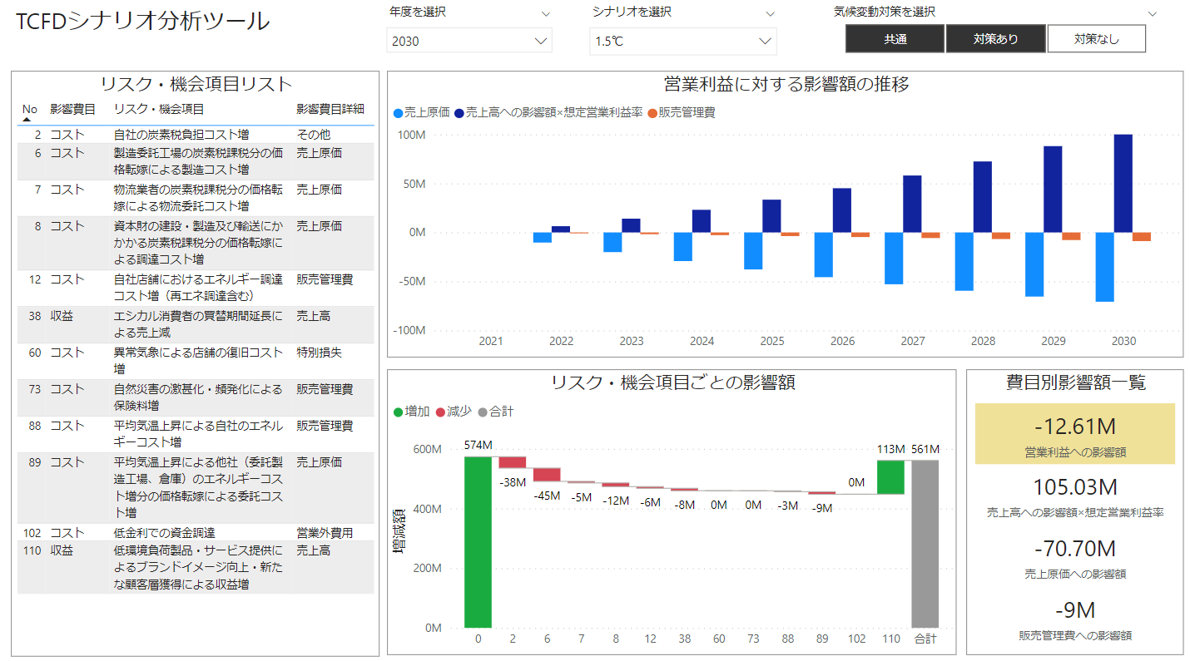Toggle the 対策あり filter button
The image size is (1190, 661).
tap(996, 39)
